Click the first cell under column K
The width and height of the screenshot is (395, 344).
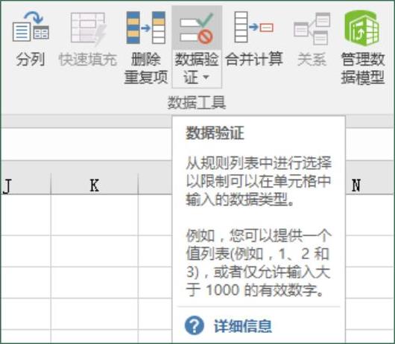pyautogui.click(x=95, y=215)
